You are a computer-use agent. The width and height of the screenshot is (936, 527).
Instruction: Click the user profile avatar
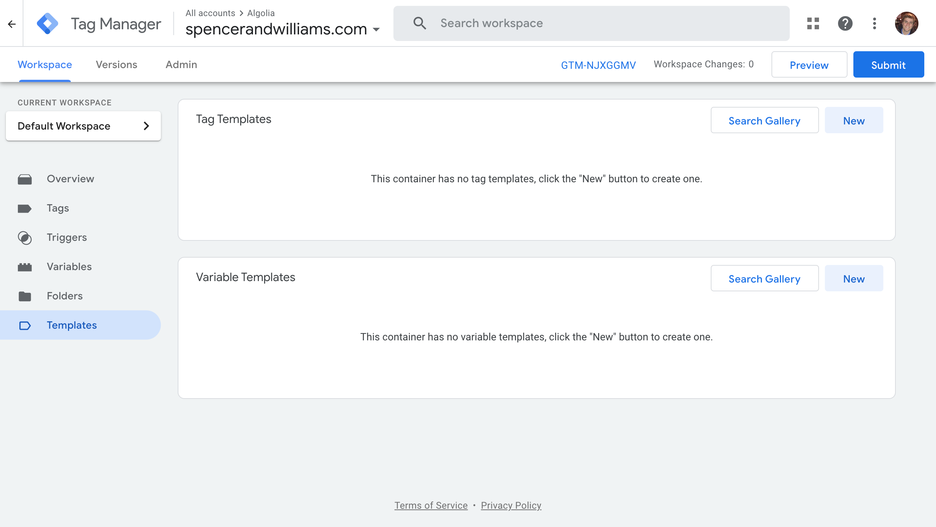(906, 23)
